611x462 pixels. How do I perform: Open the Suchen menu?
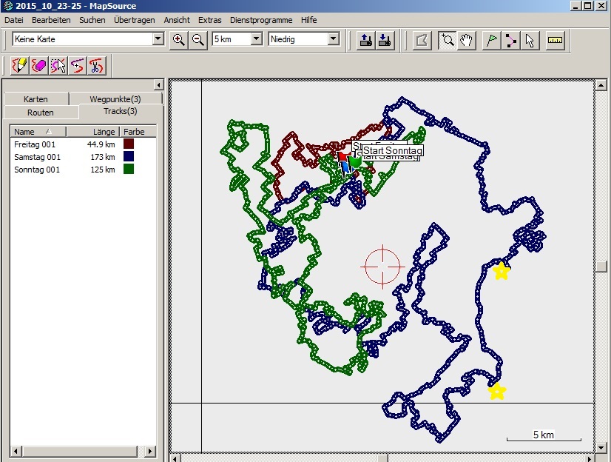pyautogui.click(x=92, y=20)
